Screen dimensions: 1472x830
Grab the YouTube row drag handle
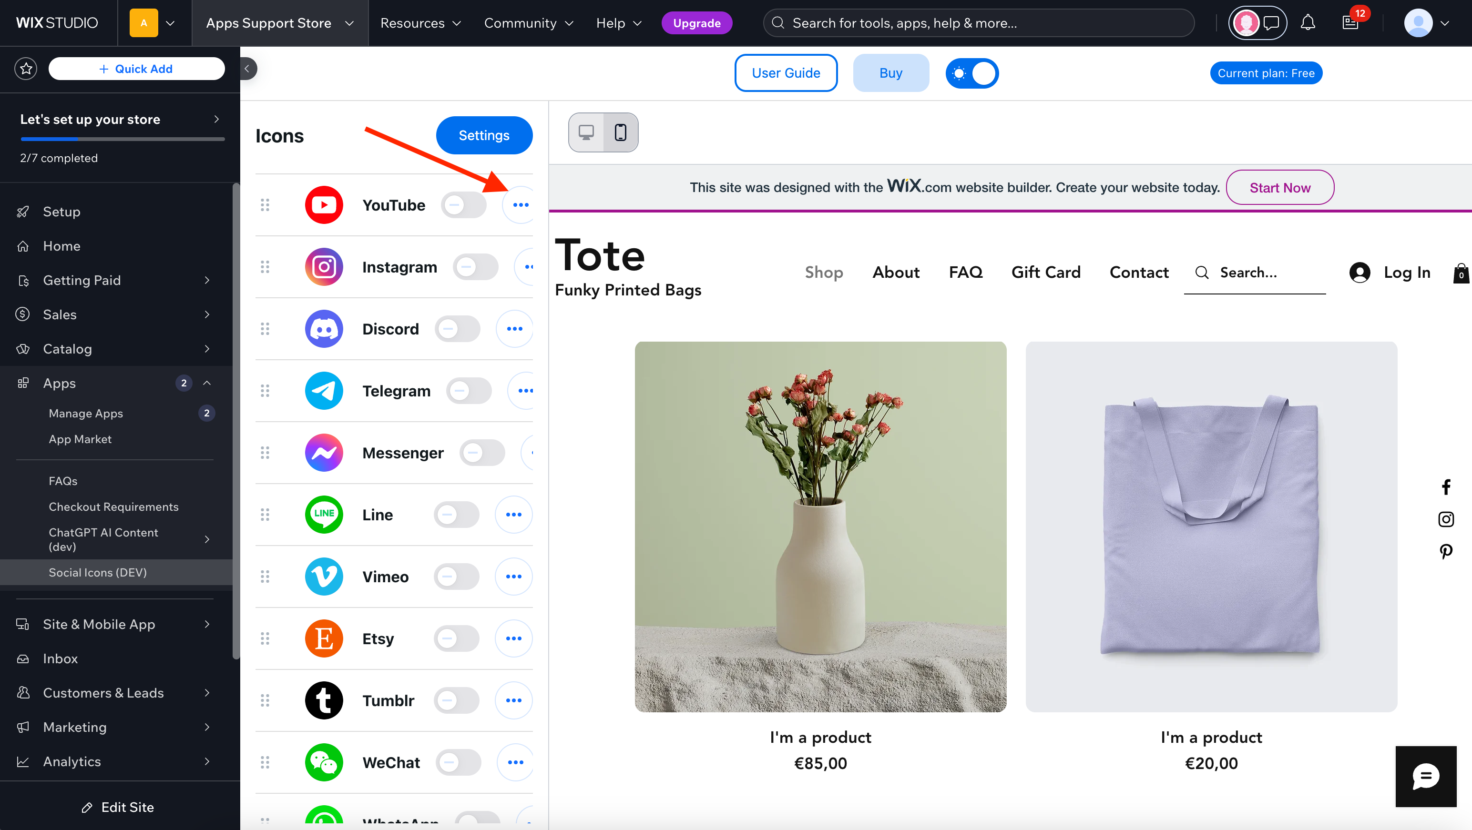tap(265, 205)
